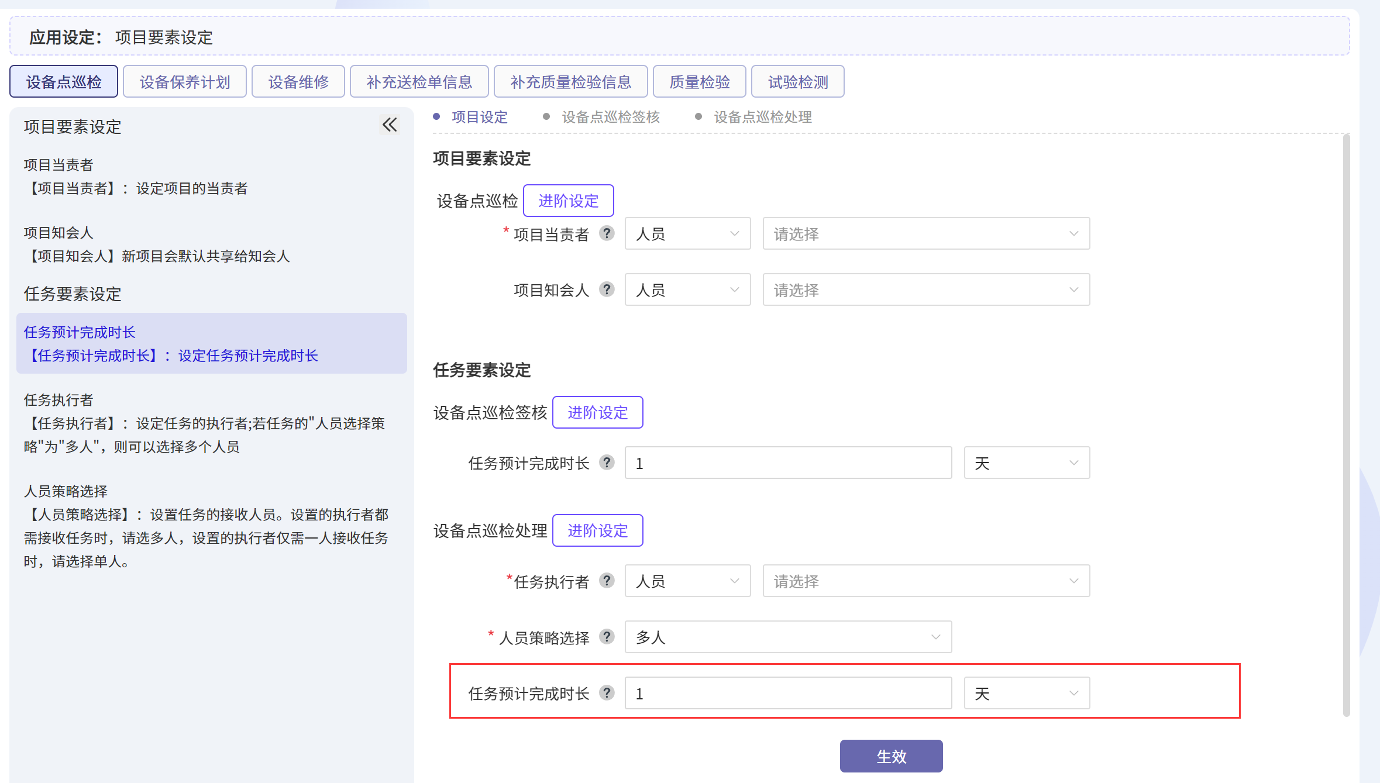Open 进阶设定 for 设备点巡检
The height and width of the screenshot is (783, 1380).
pos(569,201)
